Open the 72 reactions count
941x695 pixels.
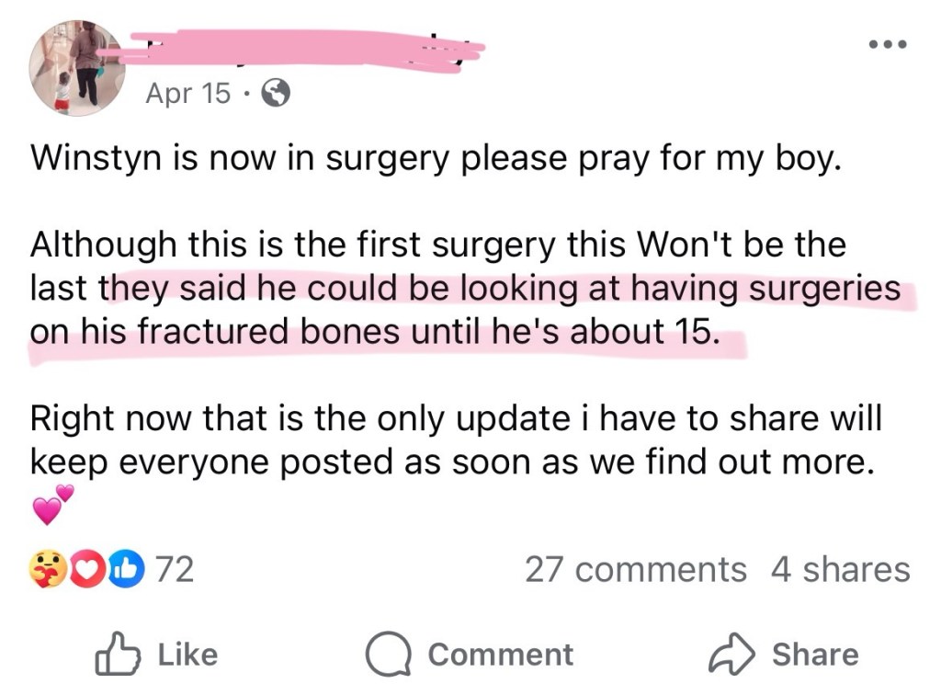click(174, 570)
